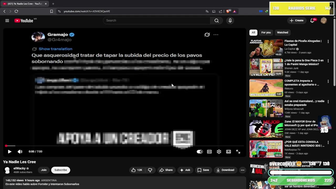Open the Ask AI button
The image size is (336, 189).
[185, 170]
